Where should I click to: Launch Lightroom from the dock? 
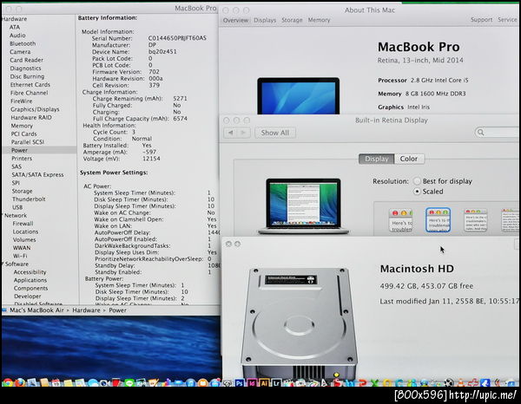276,383
